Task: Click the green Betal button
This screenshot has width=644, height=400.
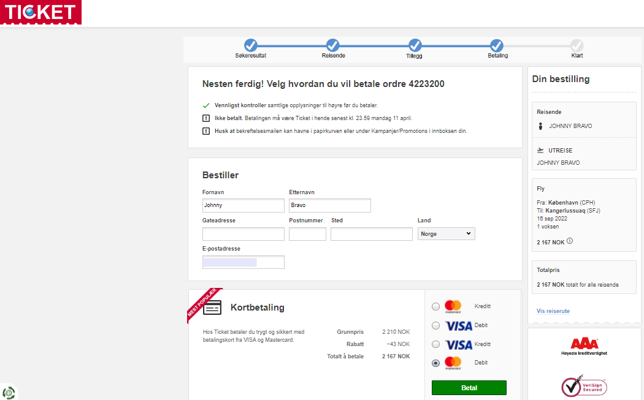Action: click(469, 388)
